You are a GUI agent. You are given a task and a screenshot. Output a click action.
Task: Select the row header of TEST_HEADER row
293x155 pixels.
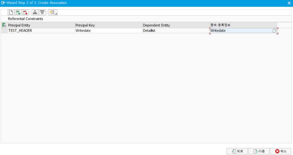(4, 31)
